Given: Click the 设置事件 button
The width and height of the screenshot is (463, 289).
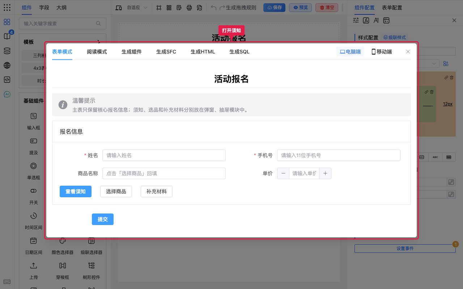Looking at the screenshot, I should click(405, 249).
